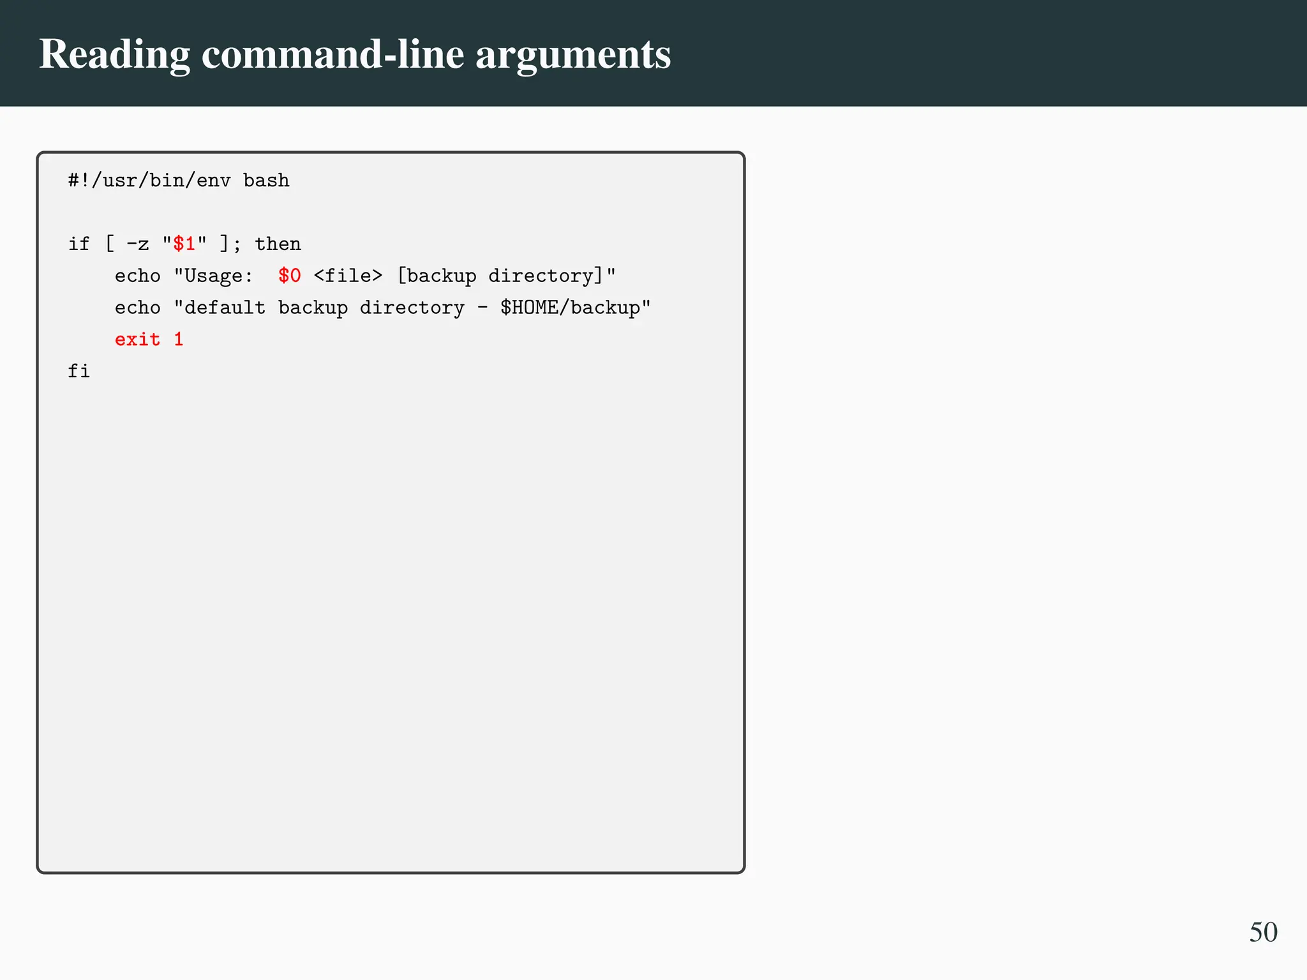Click the '-z' test flag
The image size is (1307, 980).
(137, 244)
